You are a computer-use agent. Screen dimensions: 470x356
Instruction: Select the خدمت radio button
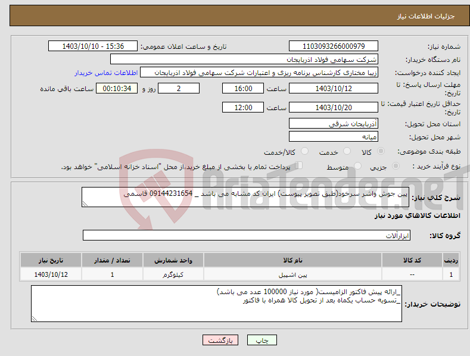(347, 151)
